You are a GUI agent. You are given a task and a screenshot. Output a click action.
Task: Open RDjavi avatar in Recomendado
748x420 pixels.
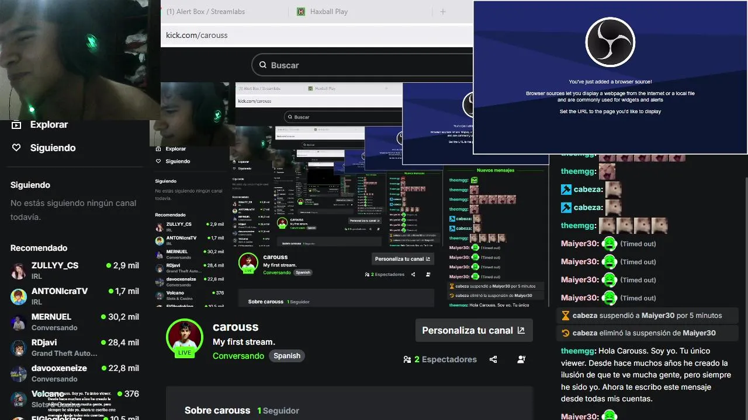(19, 348)
